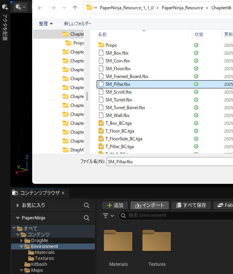Open the T_Box_BC.tga texture file
Viewport: 233px width, 274px height.
tap(119, 123)
